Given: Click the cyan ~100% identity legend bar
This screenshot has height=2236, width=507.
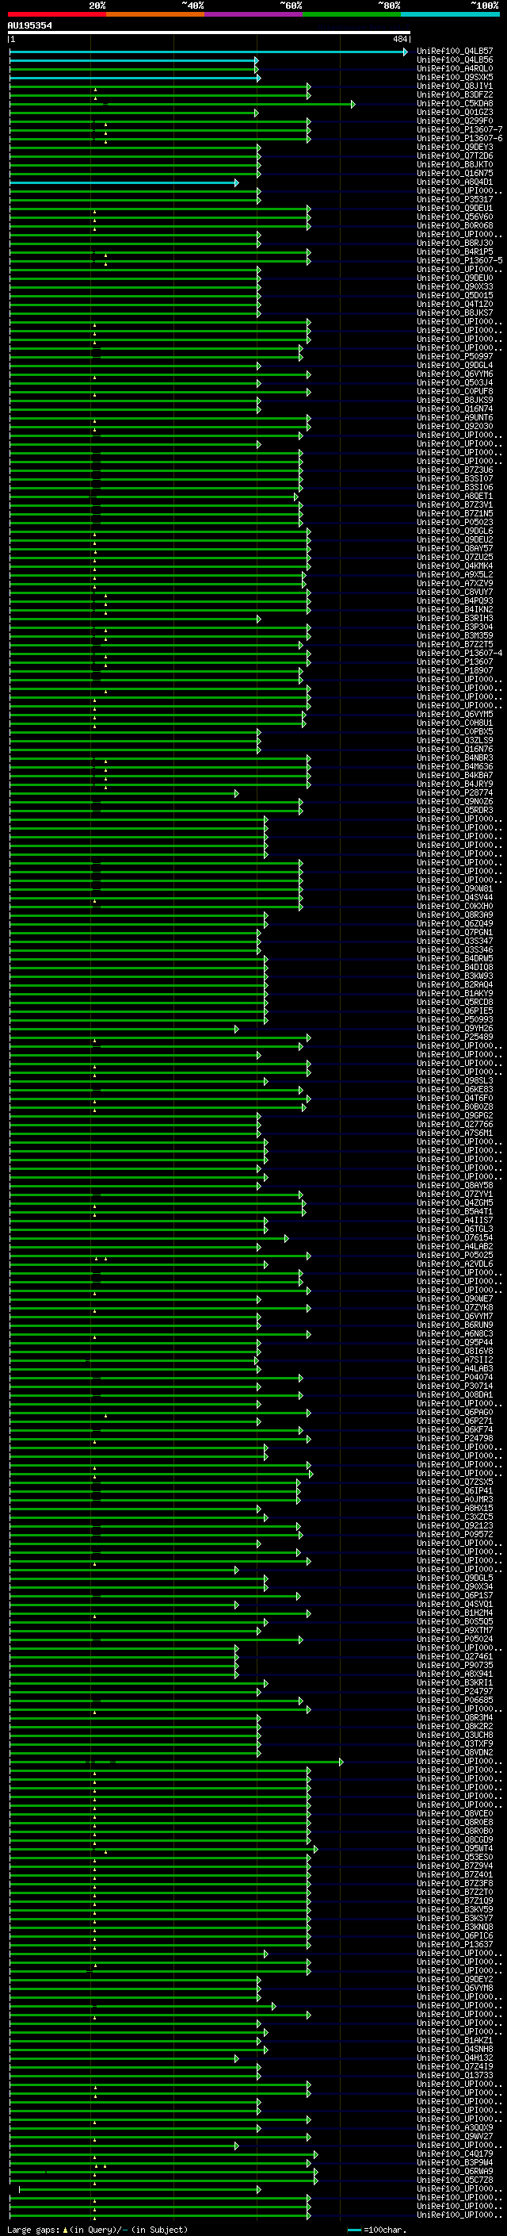Looking at the screenshot, I should click(x=450, y=14).
